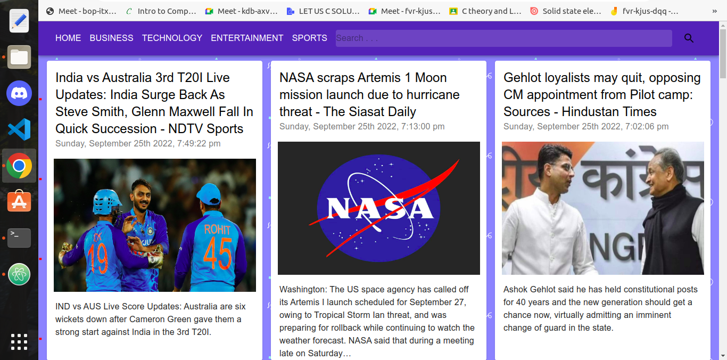Open the Text Editor dock icon
Screen dimensions: 727x360
19,20
